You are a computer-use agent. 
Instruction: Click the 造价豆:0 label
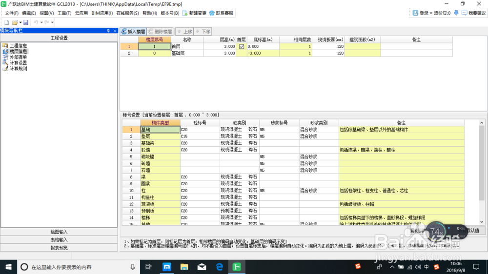pos(442,13)
